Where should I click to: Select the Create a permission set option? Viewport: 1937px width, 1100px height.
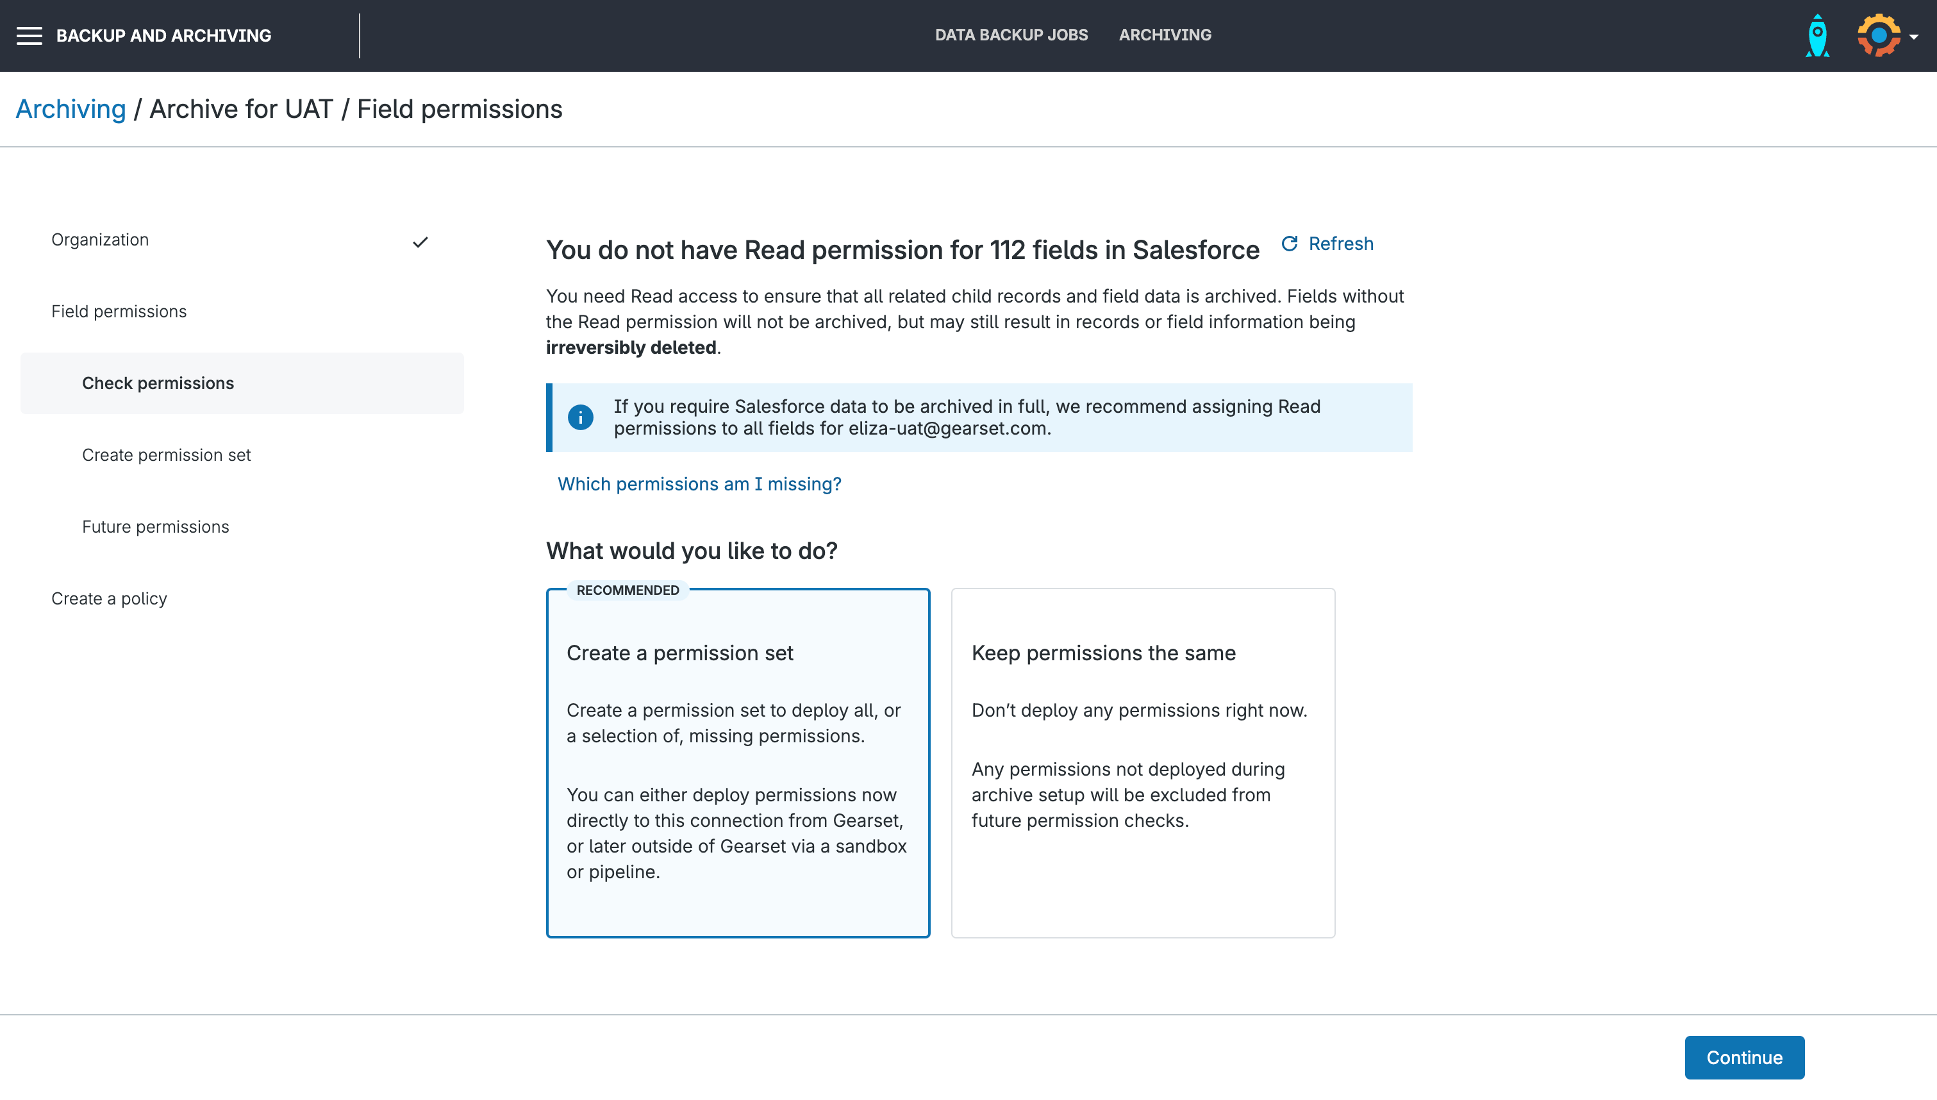[x=738, y=763]
